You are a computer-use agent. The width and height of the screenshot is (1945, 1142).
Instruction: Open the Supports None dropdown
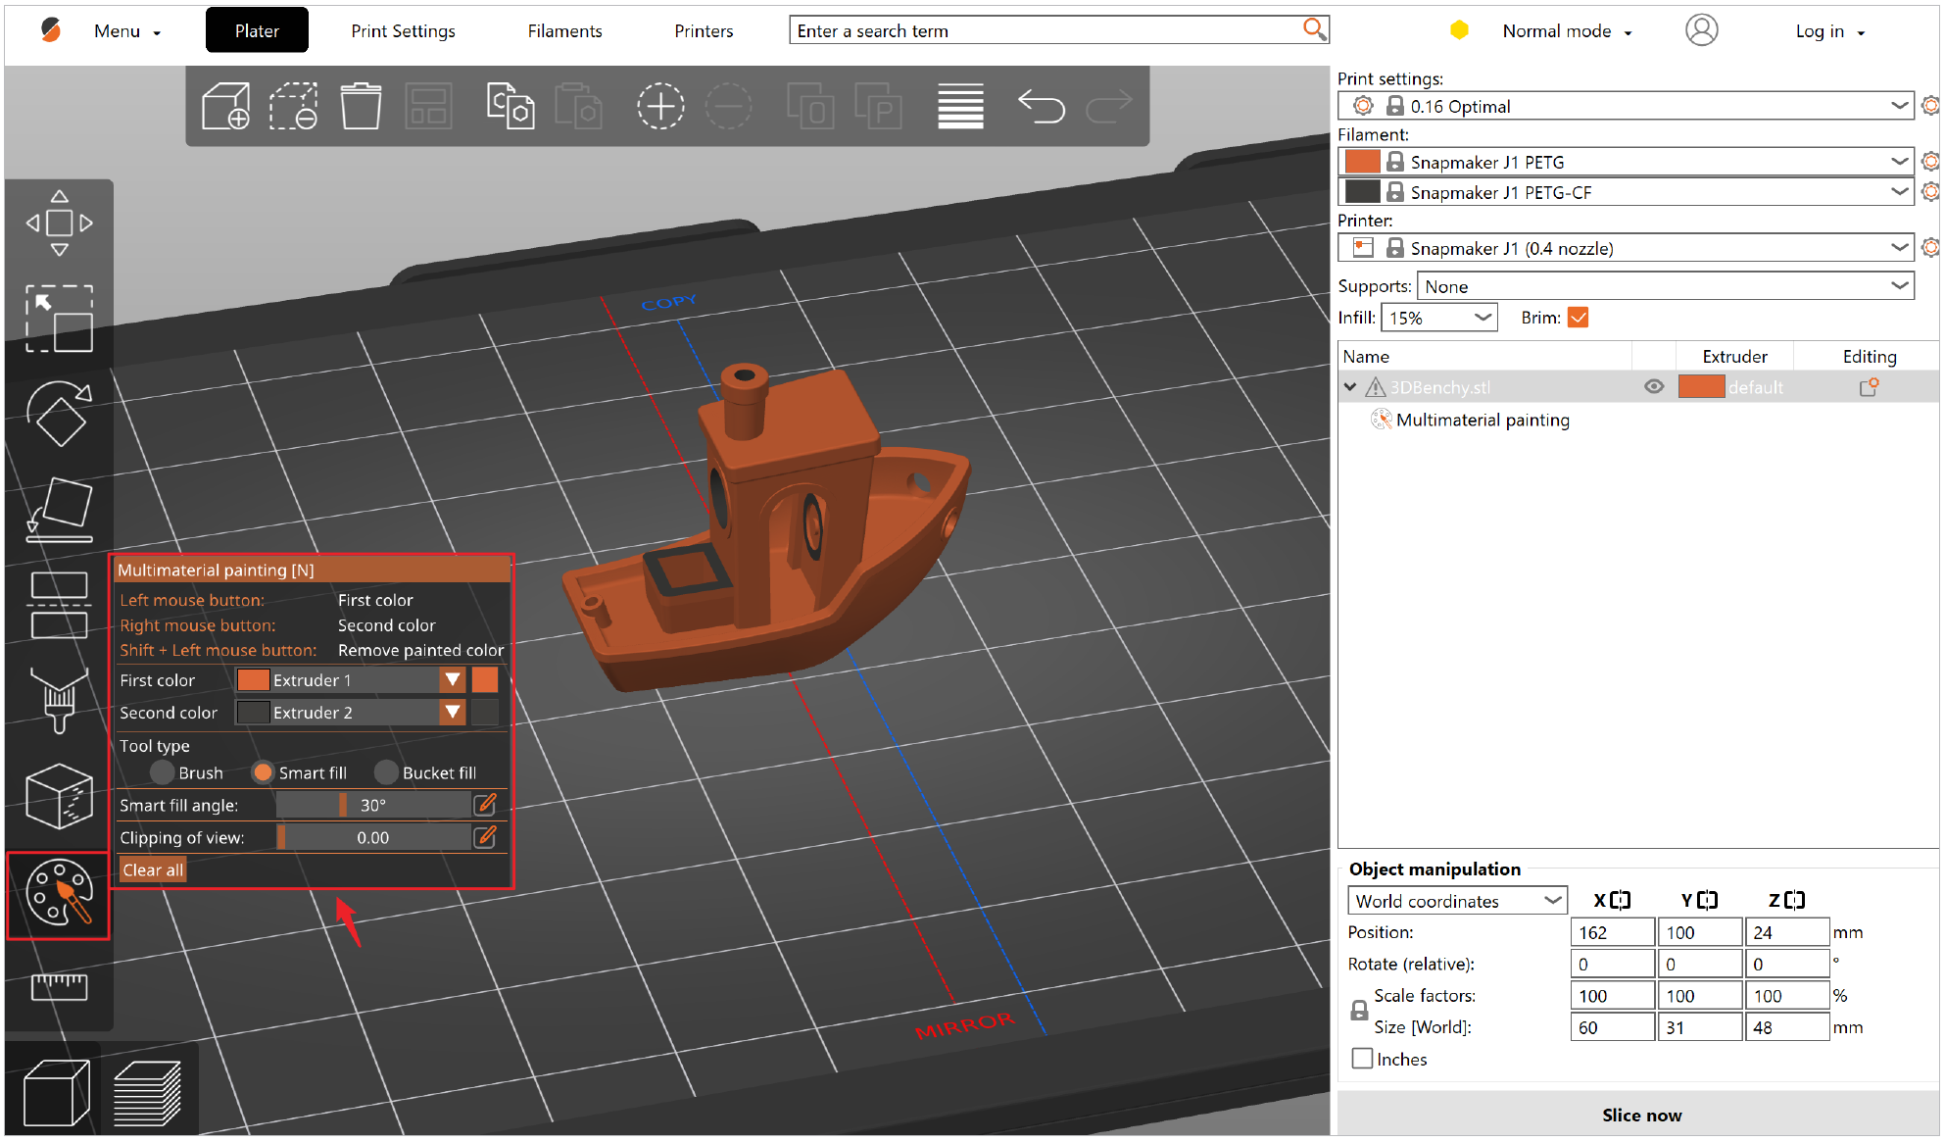click(x=1665, y=286)
